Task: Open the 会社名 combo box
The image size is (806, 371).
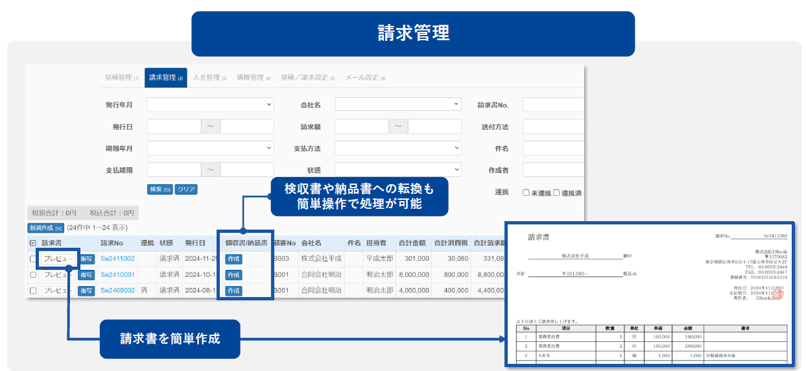Action: 397,104
